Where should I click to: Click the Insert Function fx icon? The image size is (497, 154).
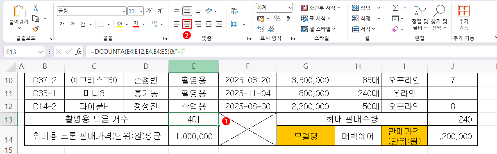[x=78, y=52]
